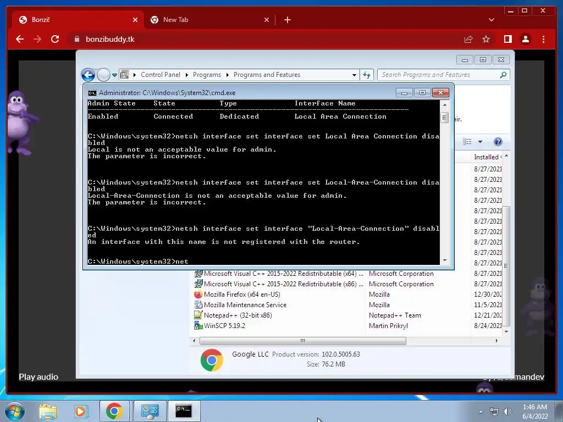Viewport: 563px width, 422px height.
Task: Open Programs and Features help
Action: [x=498, y=142]
